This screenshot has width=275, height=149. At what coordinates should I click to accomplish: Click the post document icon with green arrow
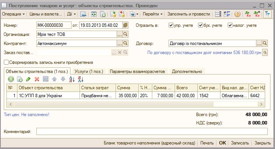(113, 14)
